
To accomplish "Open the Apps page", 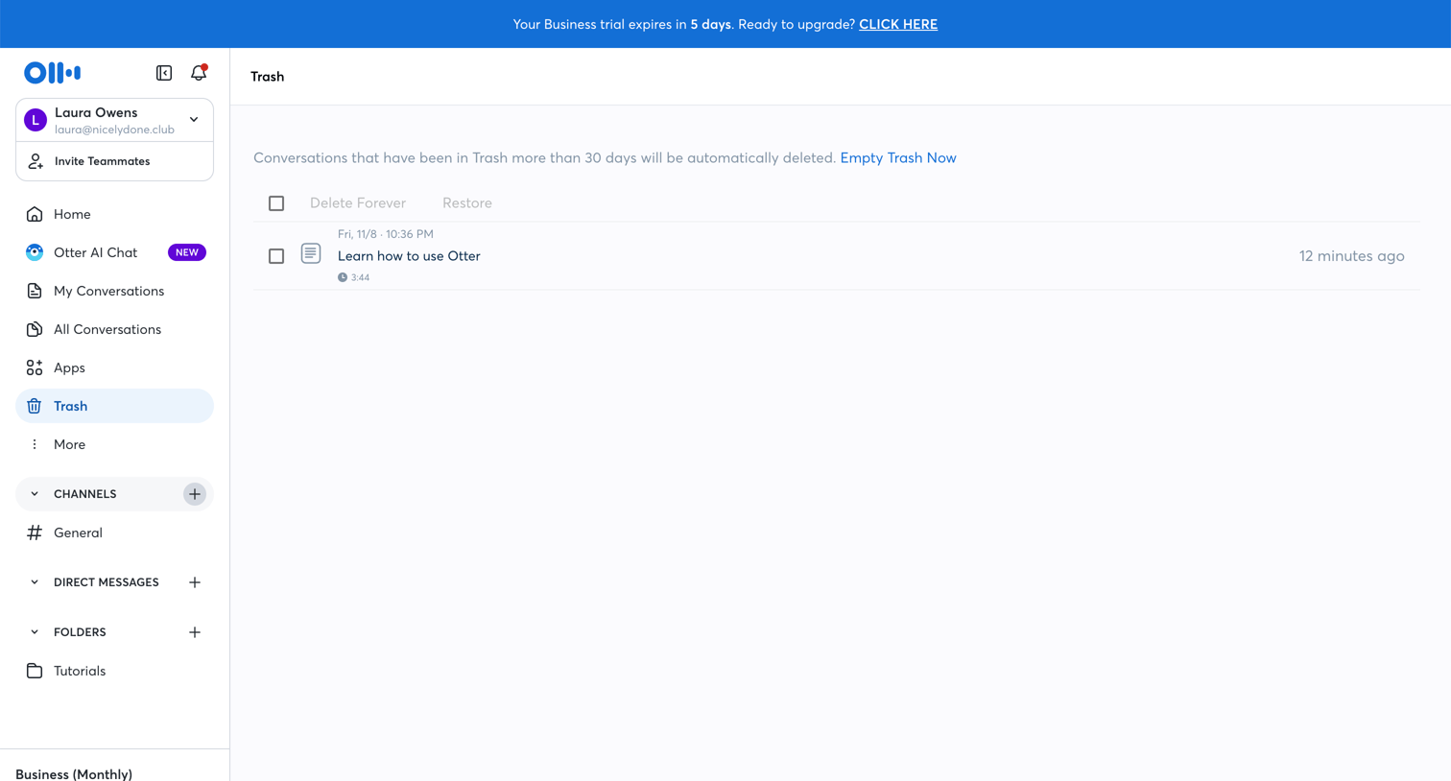I will point(114,367).
